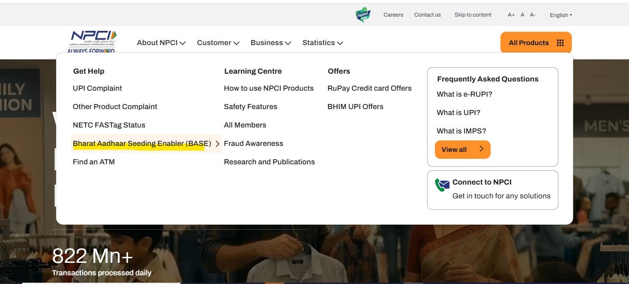Open Research and Publications
This screenshot has height=284, width=629.
270,162
